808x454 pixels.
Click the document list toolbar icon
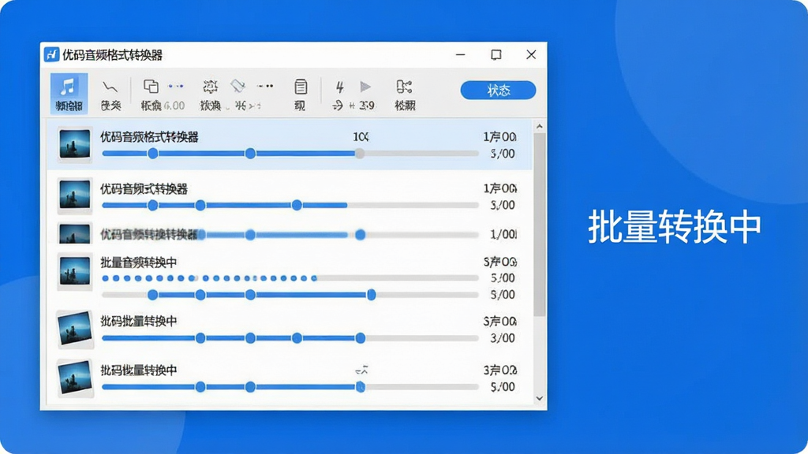301,87
